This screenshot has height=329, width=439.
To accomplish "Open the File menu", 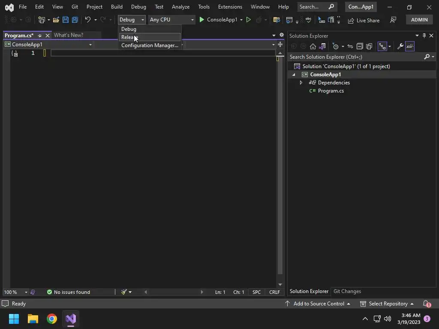I will coord(23,7).
